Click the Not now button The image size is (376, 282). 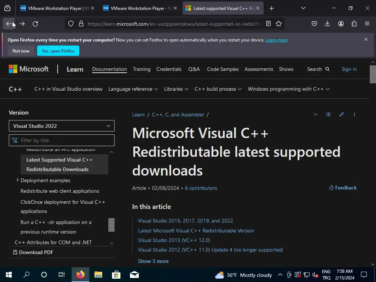point(21,51)
